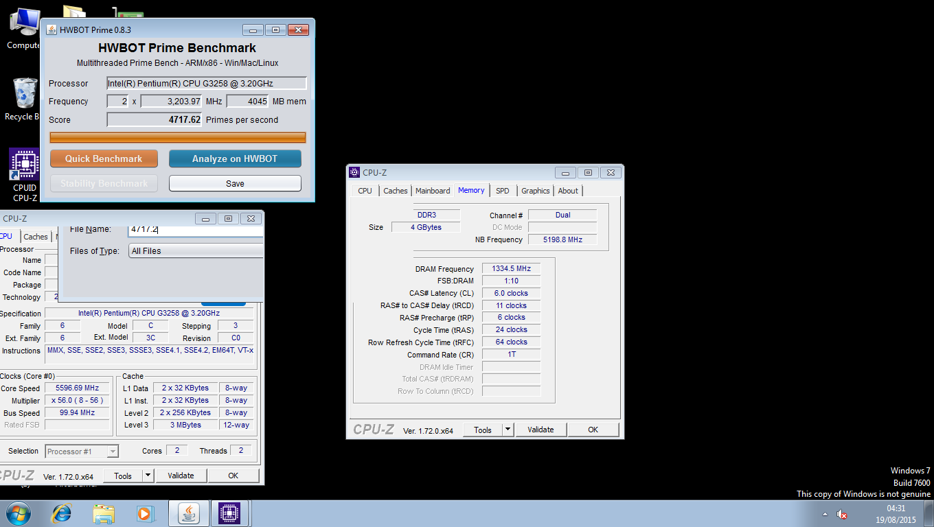
Task: Expand the Tools arrow in the left CPU-Z window
Action: pyautogui.click(x=148, y=476)
